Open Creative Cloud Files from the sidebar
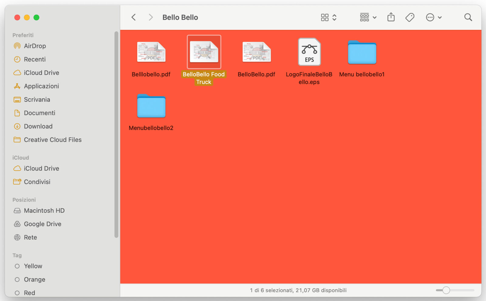The height and width of the screenshot is (301, 486). [x=53, y=140]
